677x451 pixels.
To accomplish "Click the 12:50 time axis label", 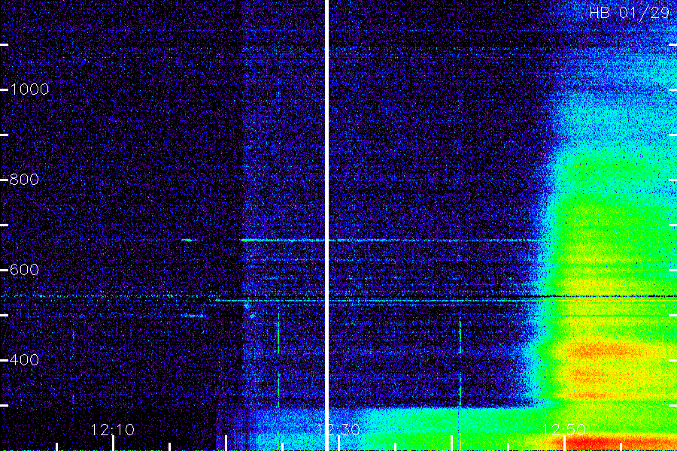I will [564, 430].
